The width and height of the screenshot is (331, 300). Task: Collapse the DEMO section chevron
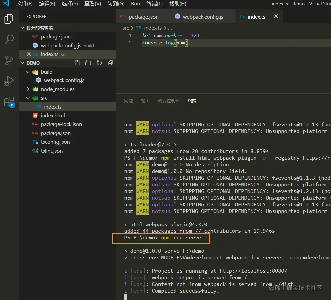(x=22, y=63)
